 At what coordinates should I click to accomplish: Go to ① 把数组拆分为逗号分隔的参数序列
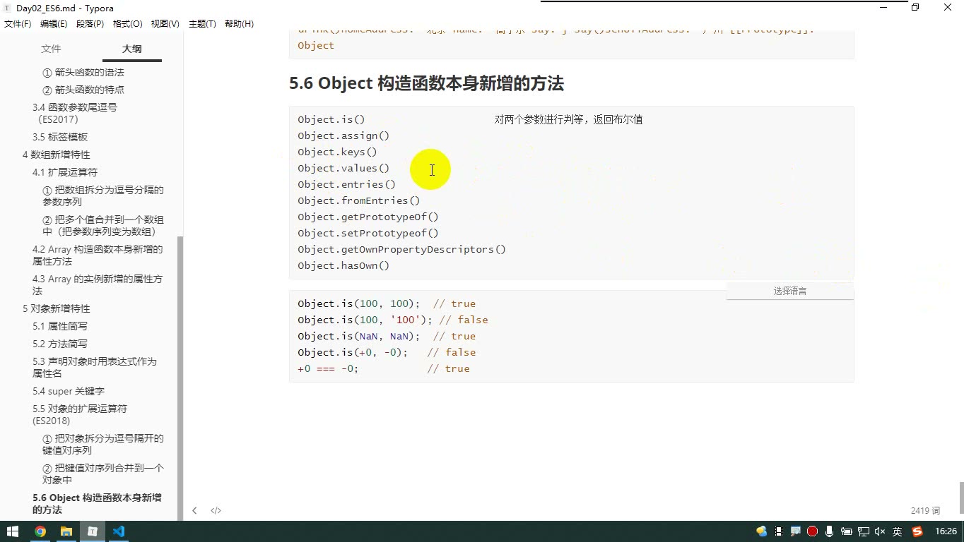click(x=103, y=195)
